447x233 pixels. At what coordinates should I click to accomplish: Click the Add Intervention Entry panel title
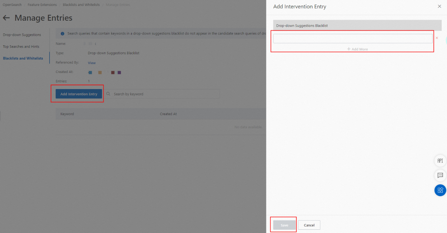pos(300,7)
